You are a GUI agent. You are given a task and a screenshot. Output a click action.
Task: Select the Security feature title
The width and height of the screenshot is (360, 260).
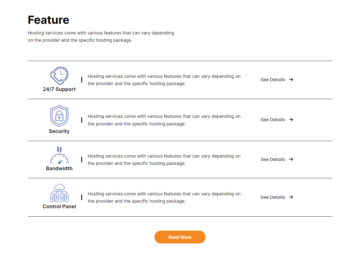tap(59, 131)
